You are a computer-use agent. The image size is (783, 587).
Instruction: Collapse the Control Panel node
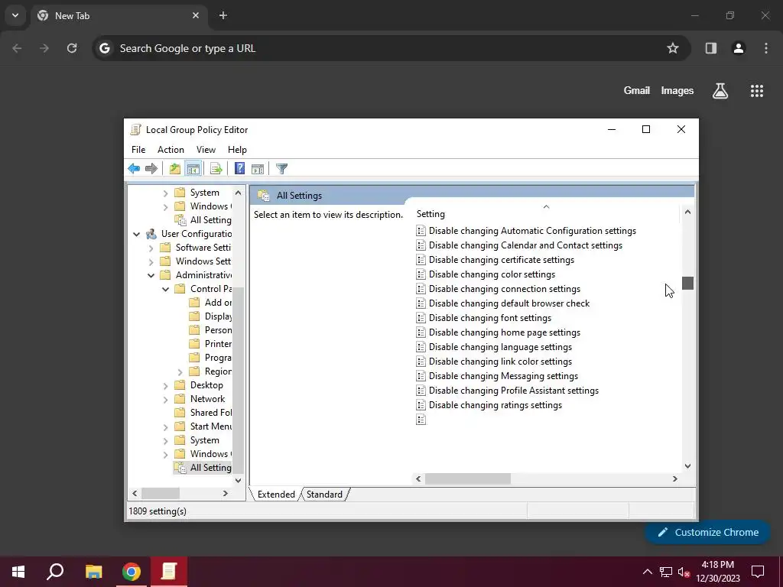point(165,289)
